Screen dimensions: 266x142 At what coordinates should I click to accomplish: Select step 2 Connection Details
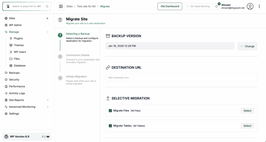click(x=78, y=55)
